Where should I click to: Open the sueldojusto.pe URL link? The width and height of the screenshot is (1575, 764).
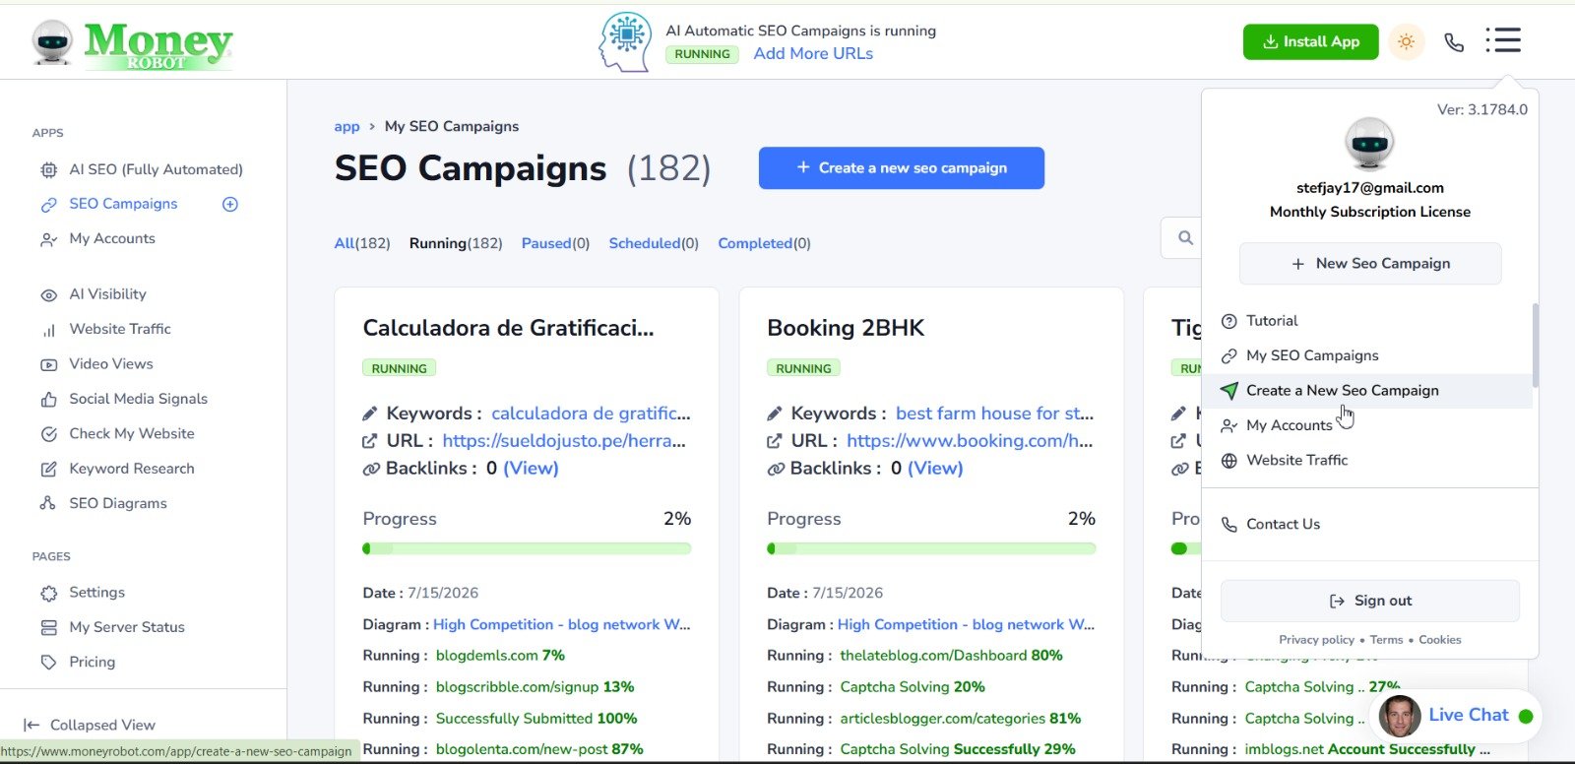pos(564,441)
